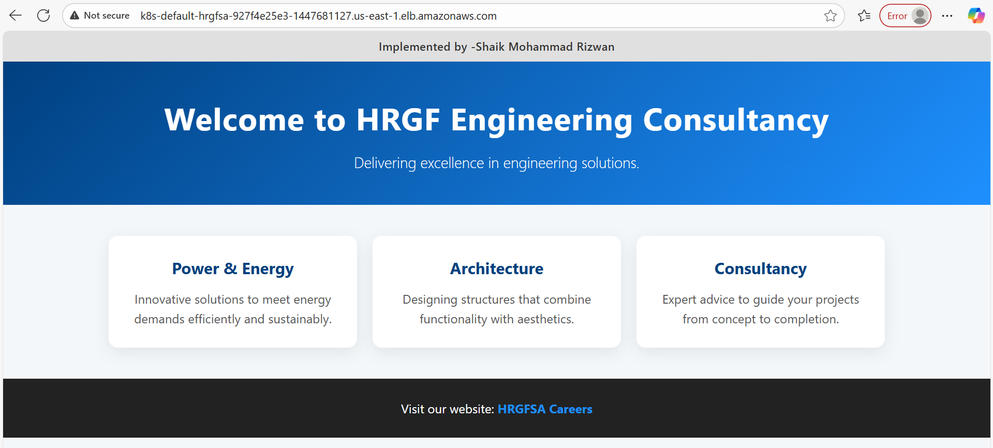Open the Settings and more ellipsis menu
Viewport: 993px width, 448px height.
(x=947, y=16)
